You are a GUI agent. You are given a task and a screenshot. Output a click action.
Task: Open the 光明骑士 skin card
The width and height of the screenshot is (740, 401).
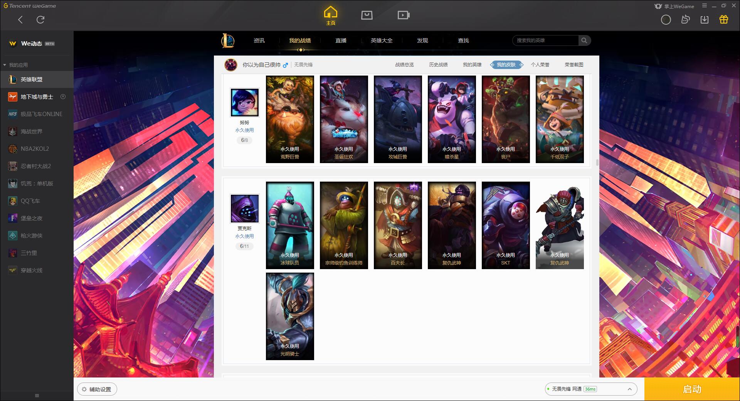pos(290,316)
